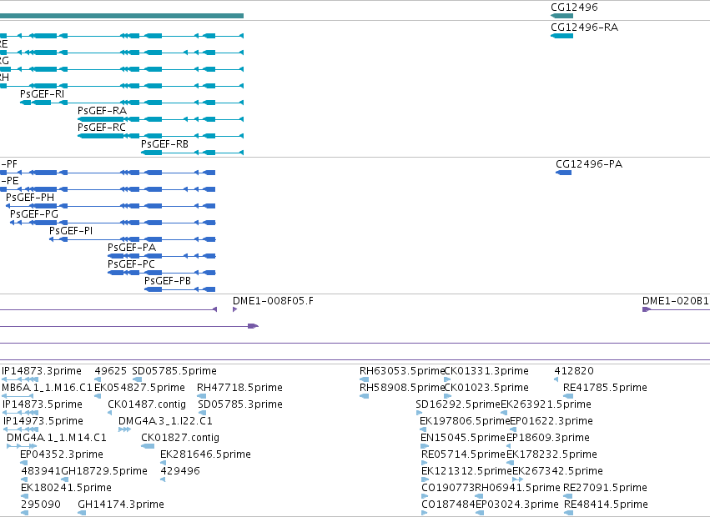Click the RE05714.5prime EST label
The width and height of the screenshot is (710, 517).
click(x=463, y=454)
